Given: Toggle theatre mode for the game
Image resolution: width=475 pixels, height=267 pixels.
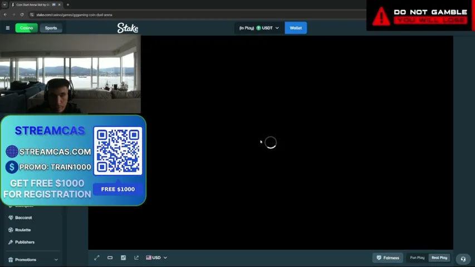Looking at the screenshot, I should 110,258.
